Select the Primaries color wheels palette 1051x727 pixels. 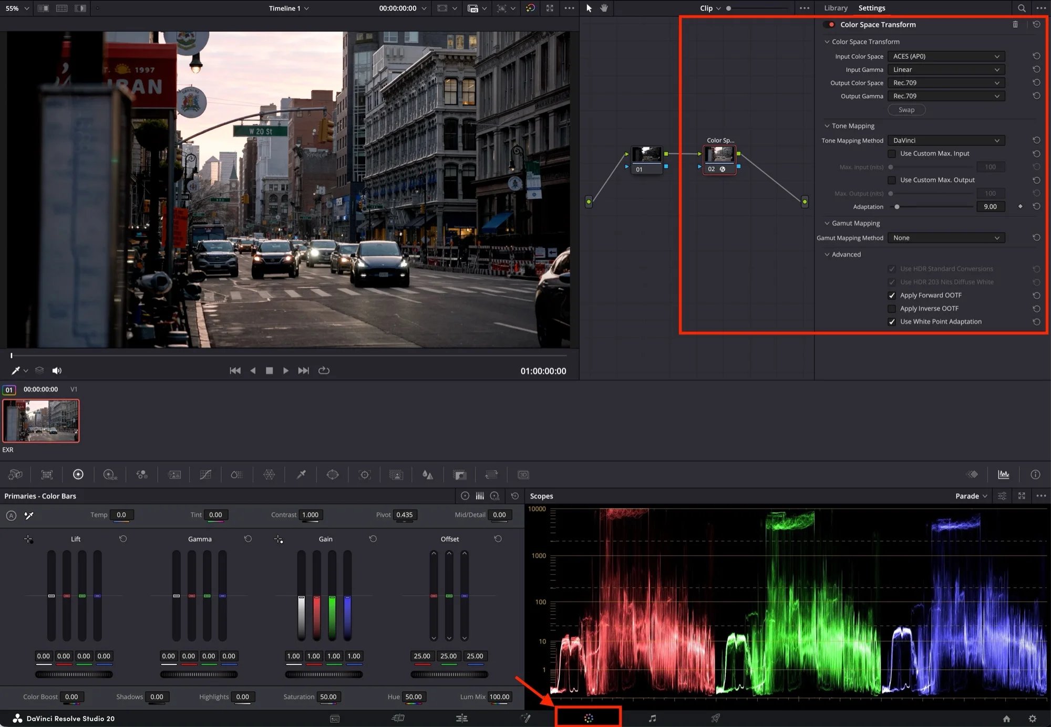point(78,475)
